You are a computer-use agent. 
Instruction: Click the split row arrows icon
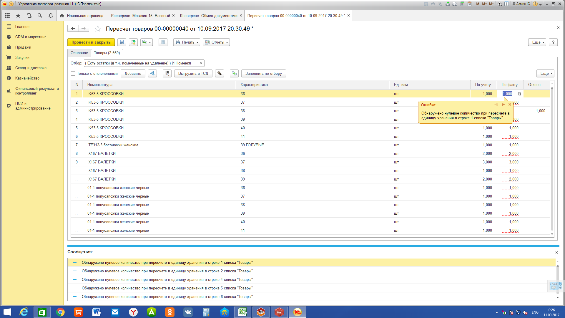pyautogui.click(x=152, y=74)
